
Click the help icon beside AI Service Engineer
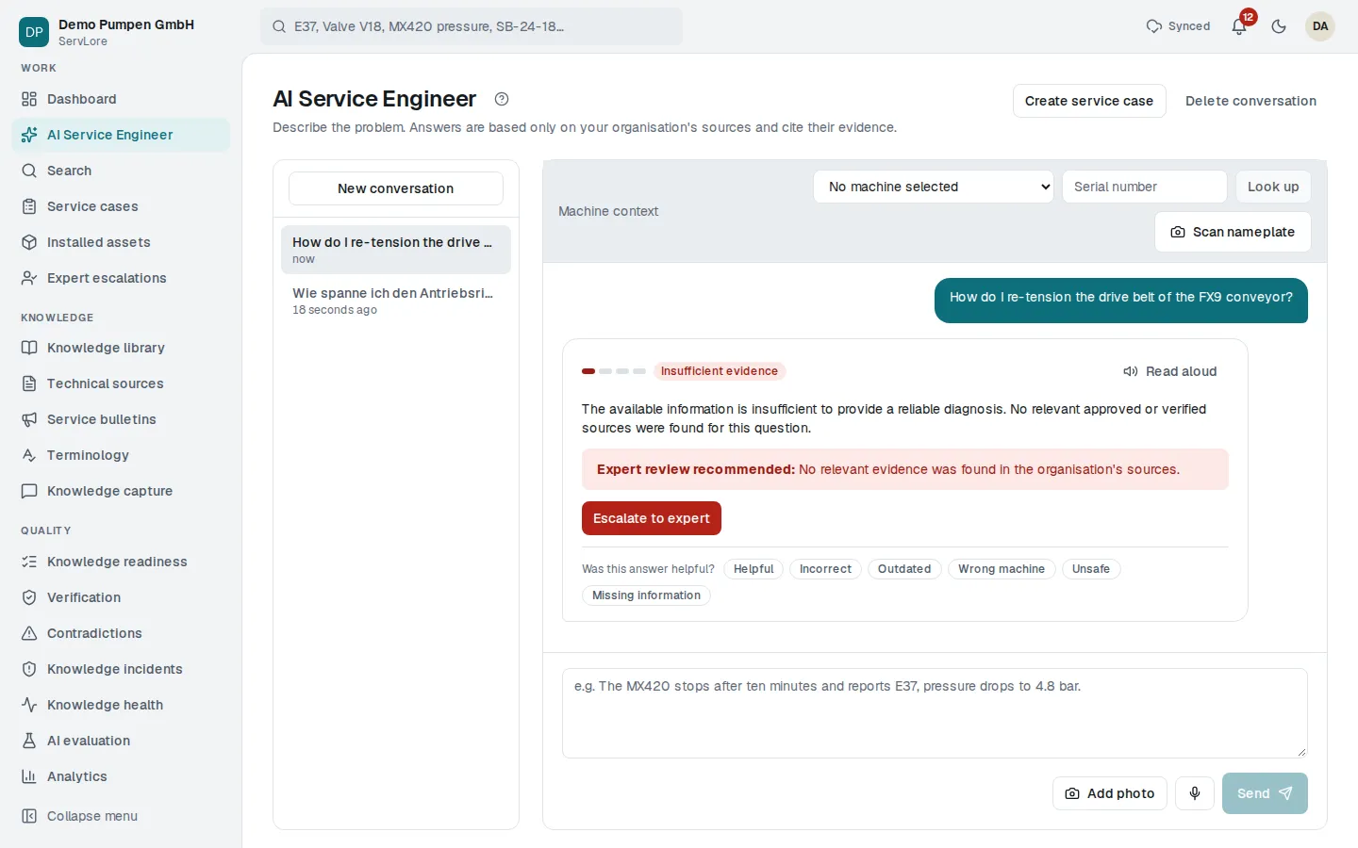tap(502, 99)
